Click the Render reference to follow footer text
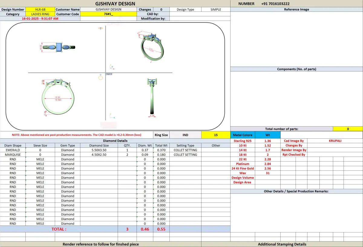 [x=101, y=244]
